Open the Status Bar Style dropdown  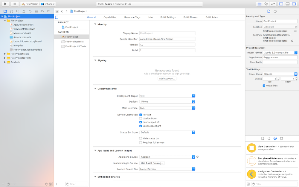167,132
